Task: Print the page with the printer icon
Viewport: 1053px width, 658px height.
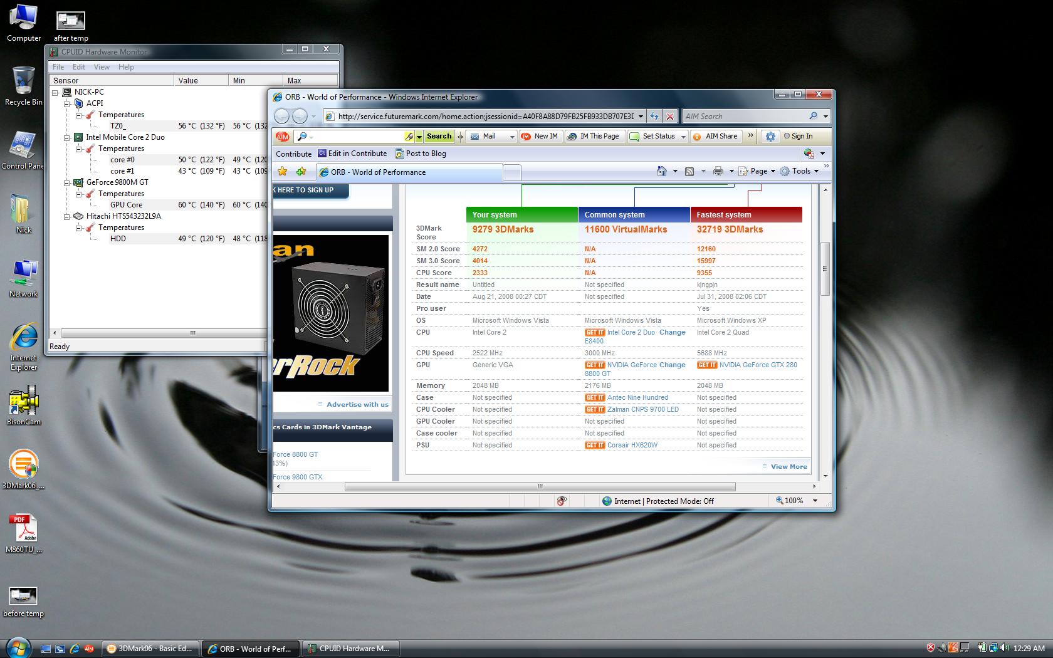Action: click(718, 171)
